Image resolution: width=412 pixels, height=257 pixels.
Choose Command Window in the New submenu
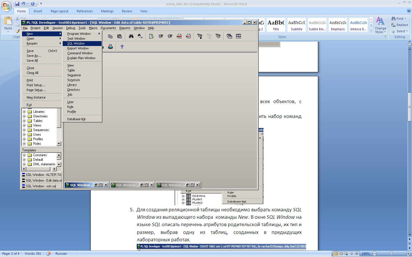(82, 53)
